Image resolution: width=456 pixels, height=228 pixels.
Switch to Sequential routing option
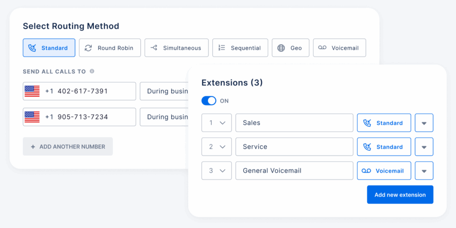click(240, 48)
